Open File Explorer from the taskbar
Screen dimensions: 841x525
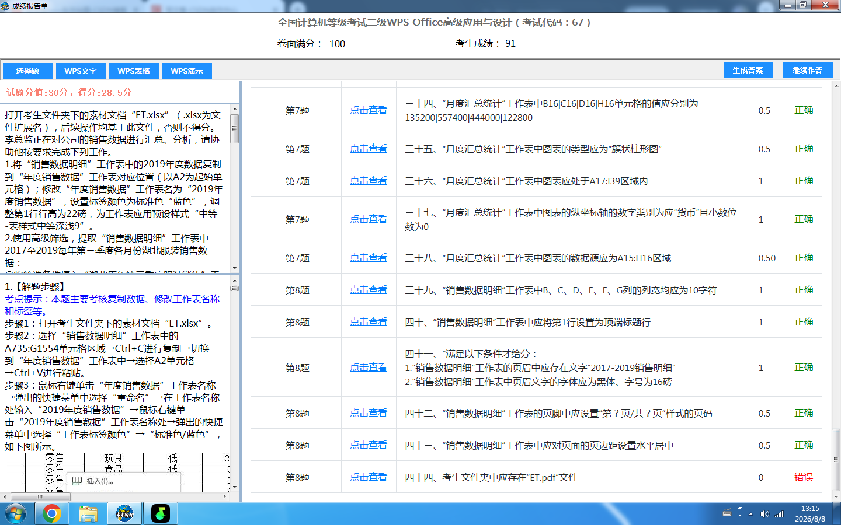[x=88, y=514]
